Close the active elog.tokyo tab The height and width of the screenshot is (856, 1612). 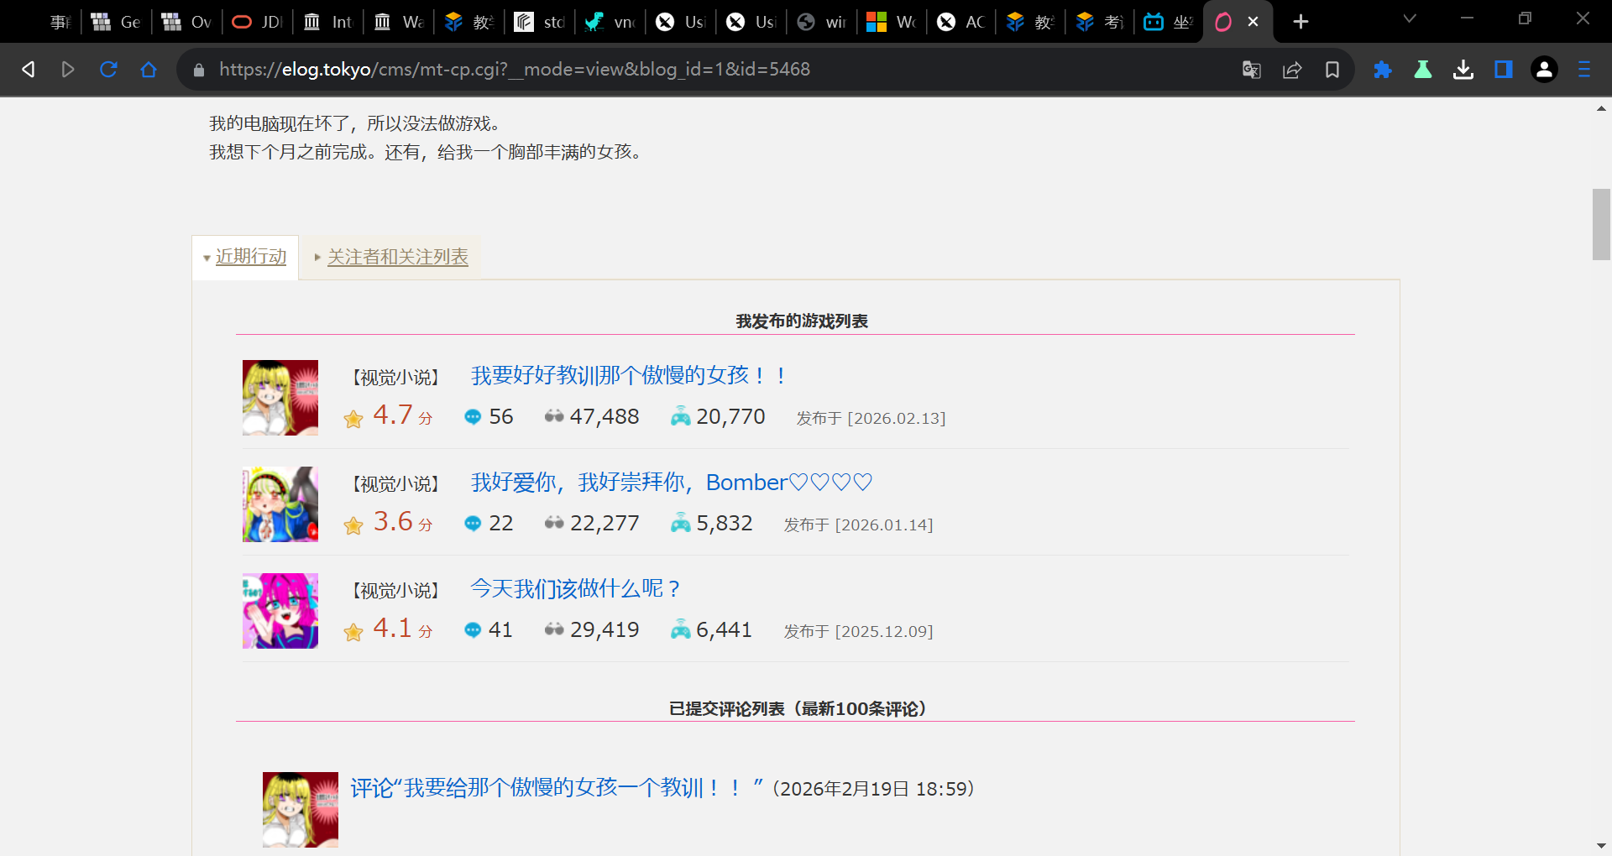(x=1253, y=22)
